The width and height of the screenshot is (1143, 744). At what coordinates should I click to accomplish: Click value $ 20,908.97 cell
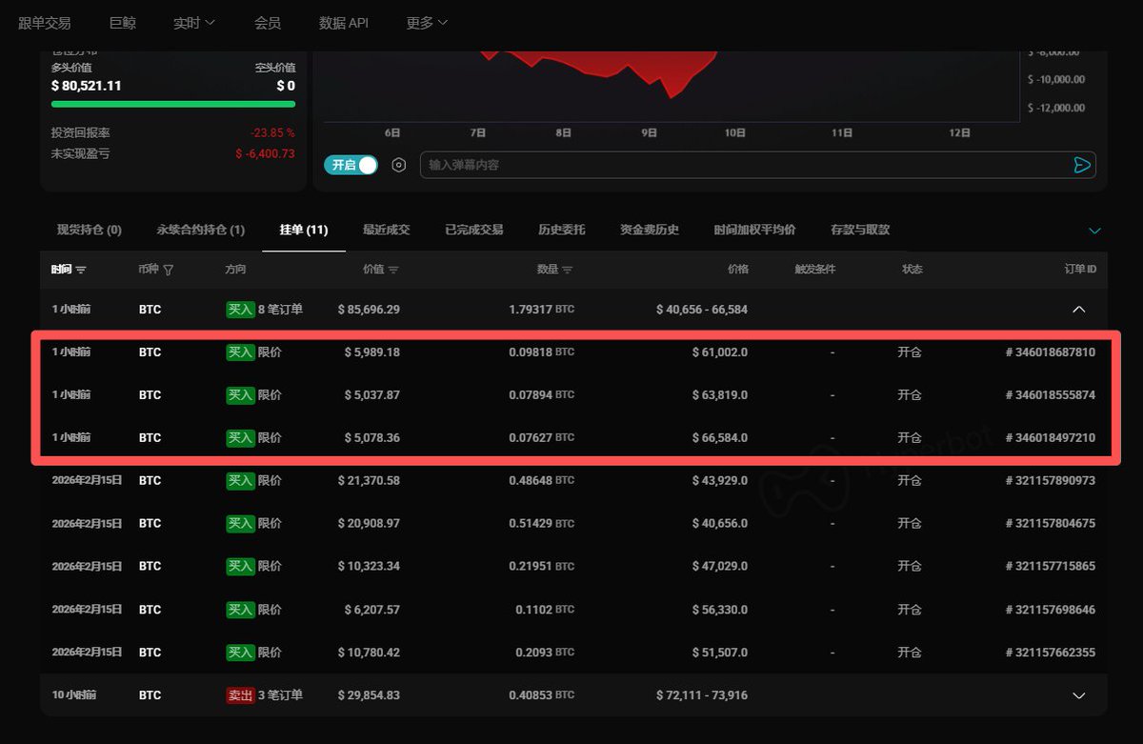369,524
